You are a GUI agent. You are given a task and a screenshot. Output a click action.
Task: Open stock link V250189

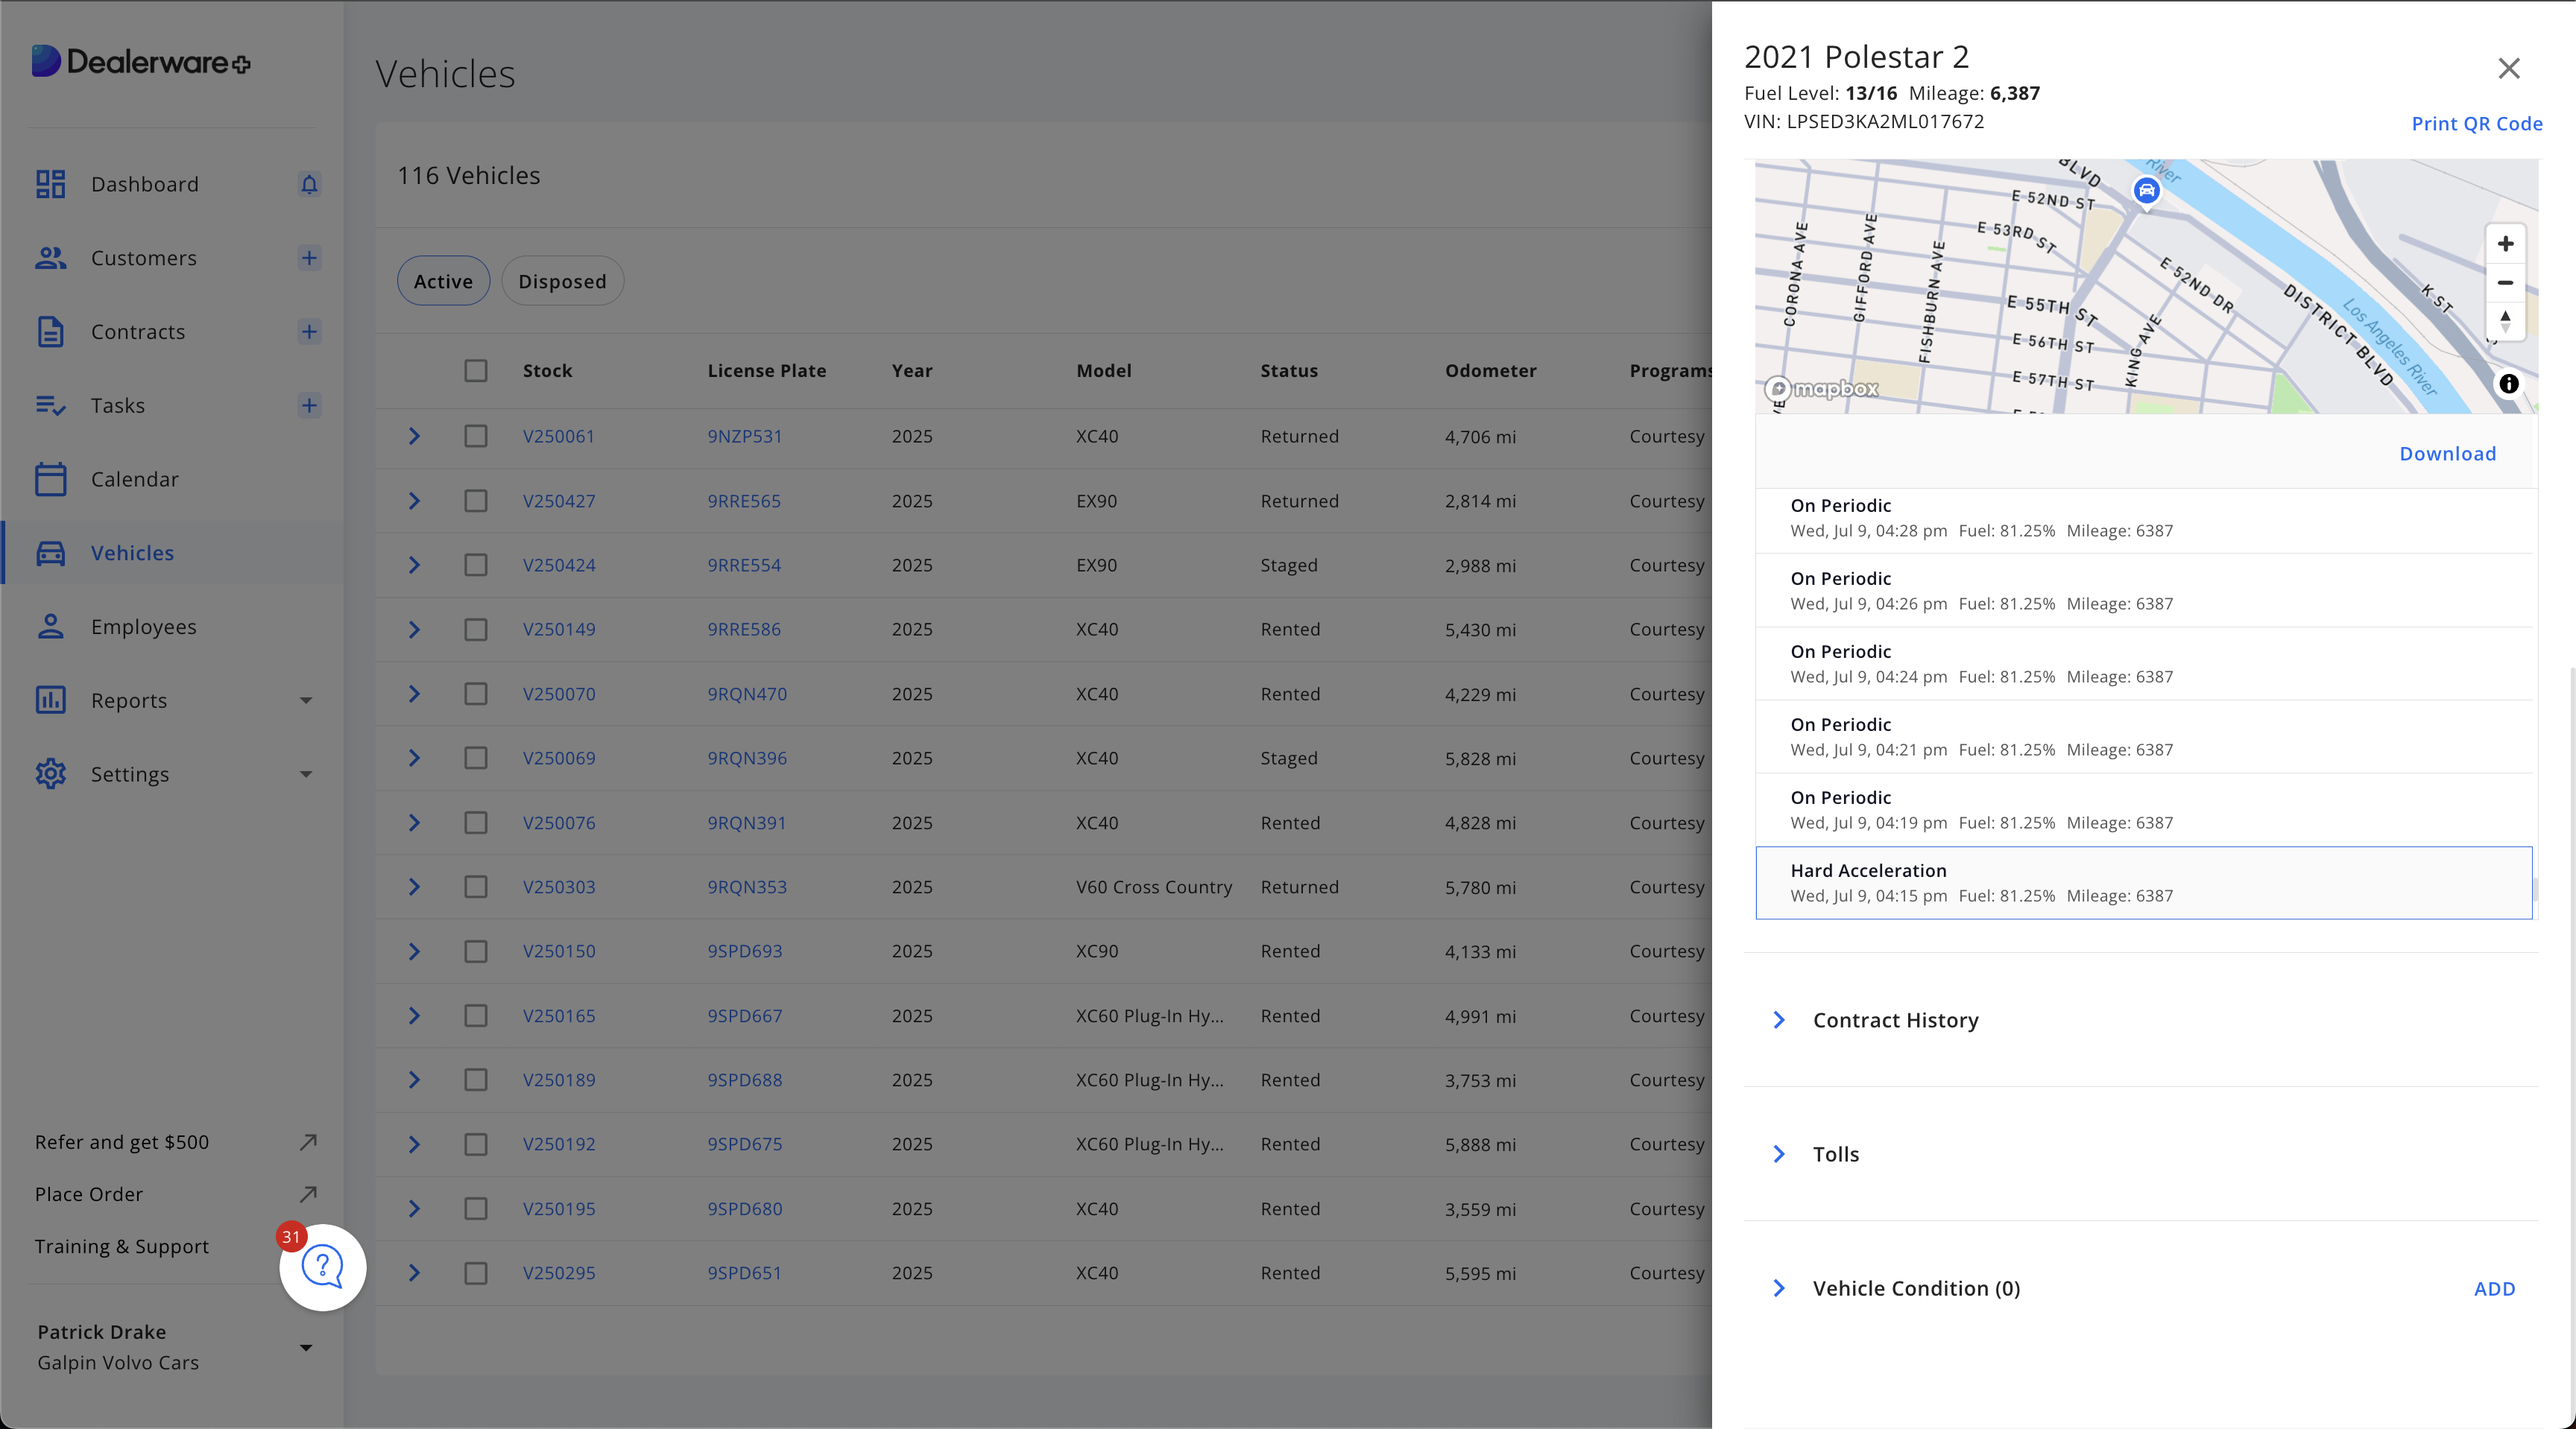pyautogui.click(x=559, y=1080)
